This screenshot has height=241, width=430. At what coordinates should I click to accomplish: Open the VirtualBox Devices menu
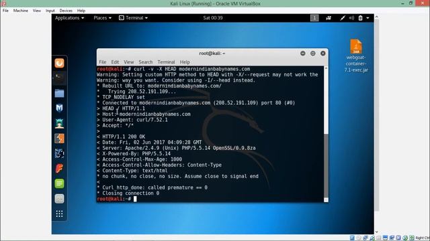[66, 11]
